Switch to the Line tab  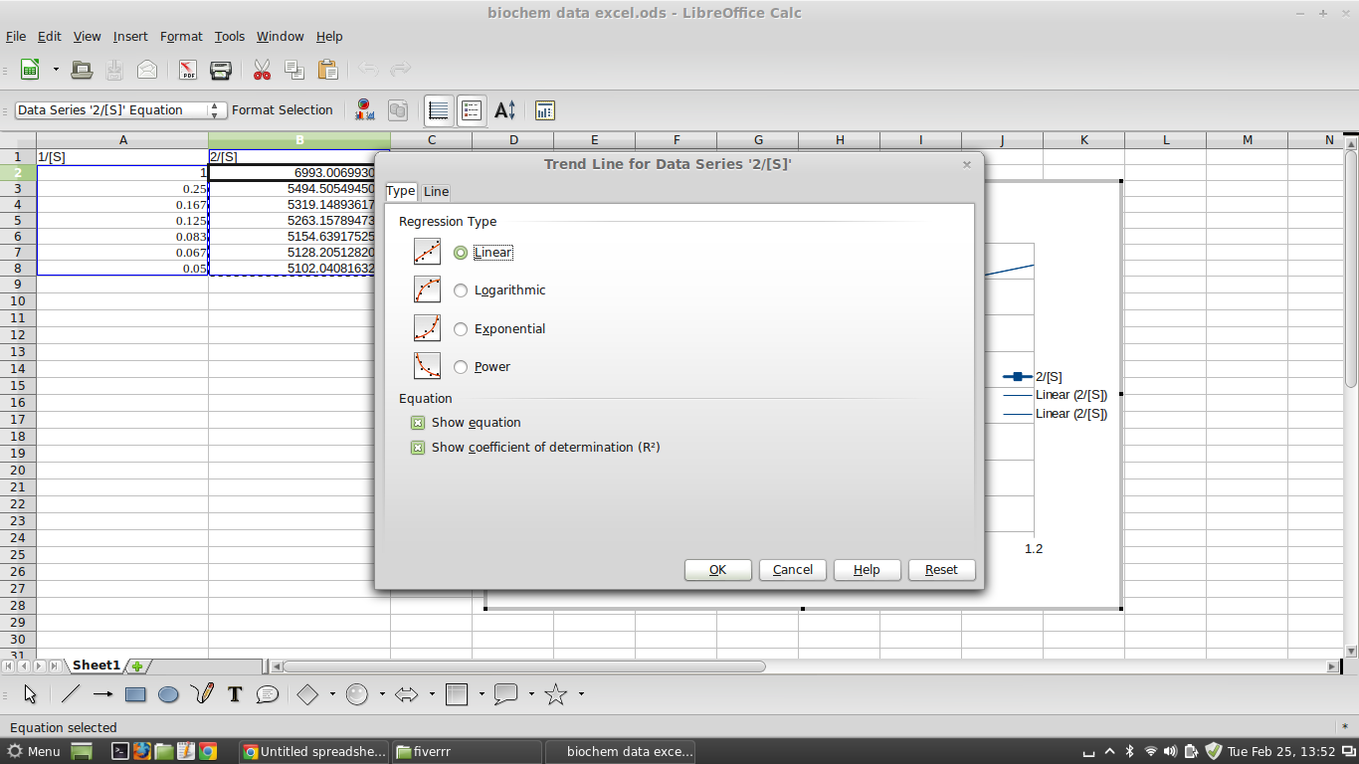tap(436, 191)
